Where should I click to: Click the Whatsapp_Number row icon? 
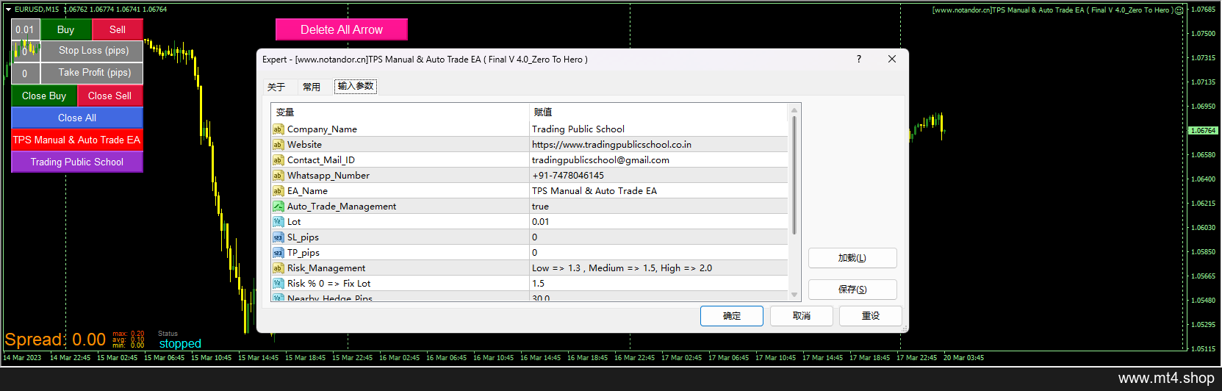[278, 176]
